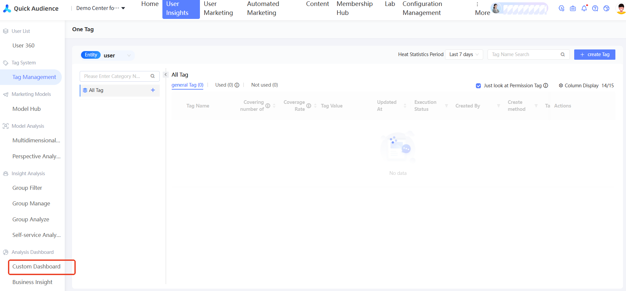Collapse the category panel with left arrow
The width and height of the screenshot is (626, 291).
tap(165, 75)
